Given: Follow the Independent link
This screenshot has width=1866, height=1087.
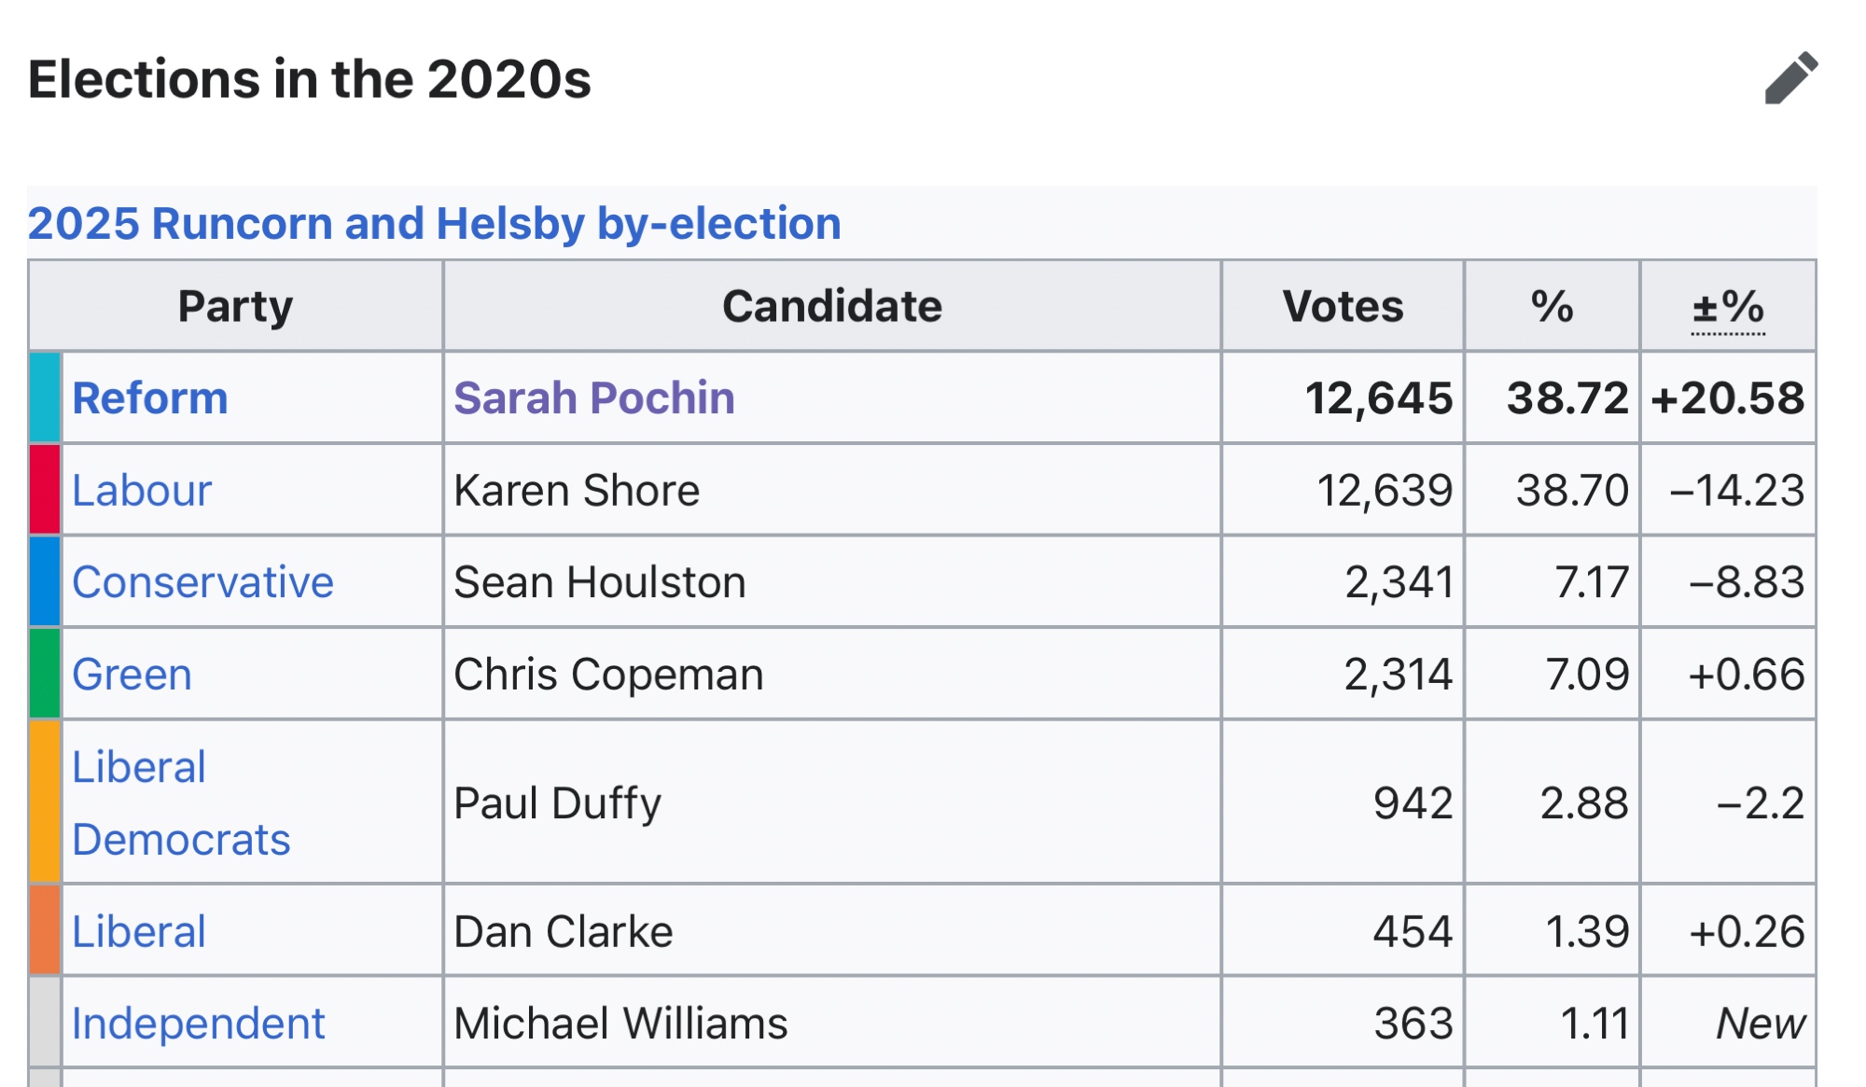Looking at the screenshot, I should [198, 1024].
